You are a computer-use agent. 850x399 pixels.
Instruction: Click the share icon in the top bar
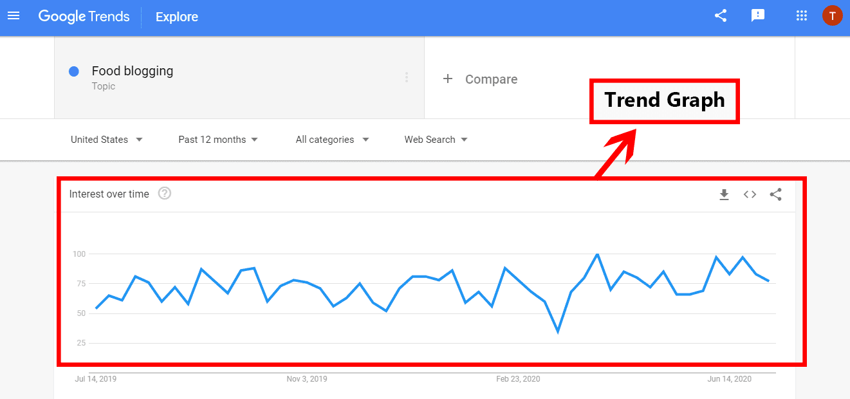pos(720,15)
